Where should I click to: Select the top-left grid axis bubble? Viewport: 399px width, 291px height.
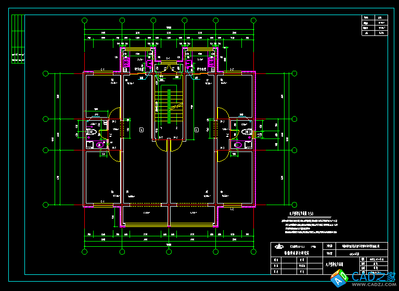(84, 20)
